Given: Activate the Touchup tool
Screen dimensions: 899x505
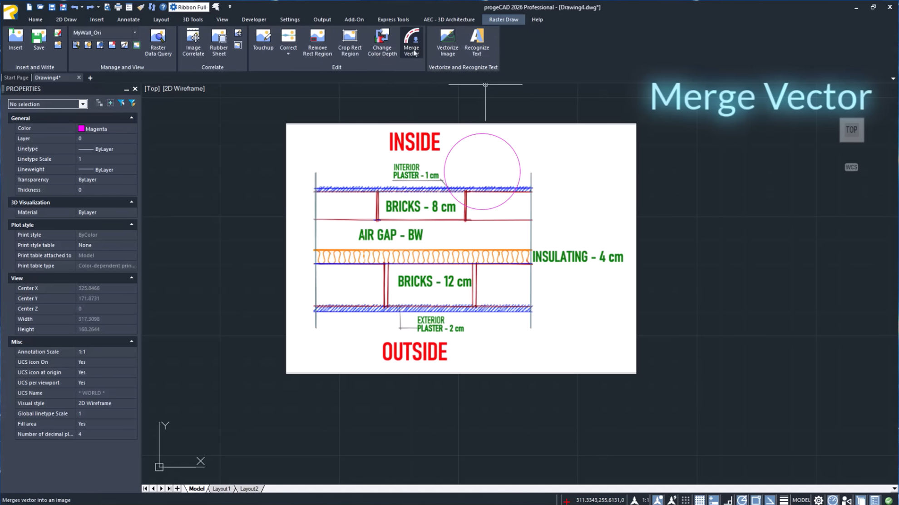Looking at the screenshot, I should [263, 40].
